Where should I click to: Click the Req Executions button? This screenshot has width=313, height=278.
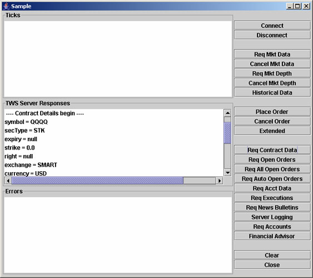click(272, 198)
